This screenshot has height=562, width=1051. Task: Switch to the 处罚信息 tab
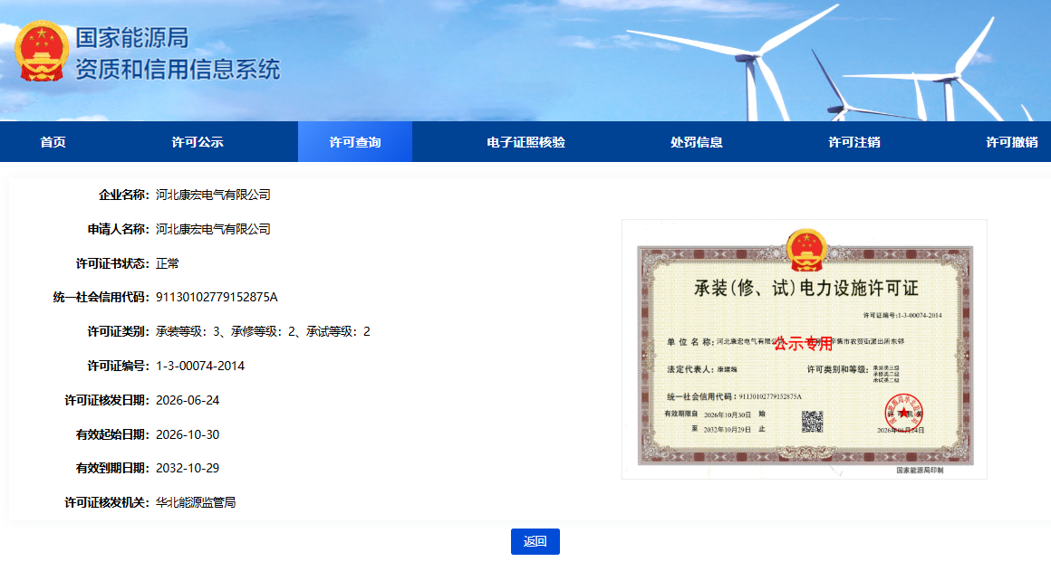point(697,142)
